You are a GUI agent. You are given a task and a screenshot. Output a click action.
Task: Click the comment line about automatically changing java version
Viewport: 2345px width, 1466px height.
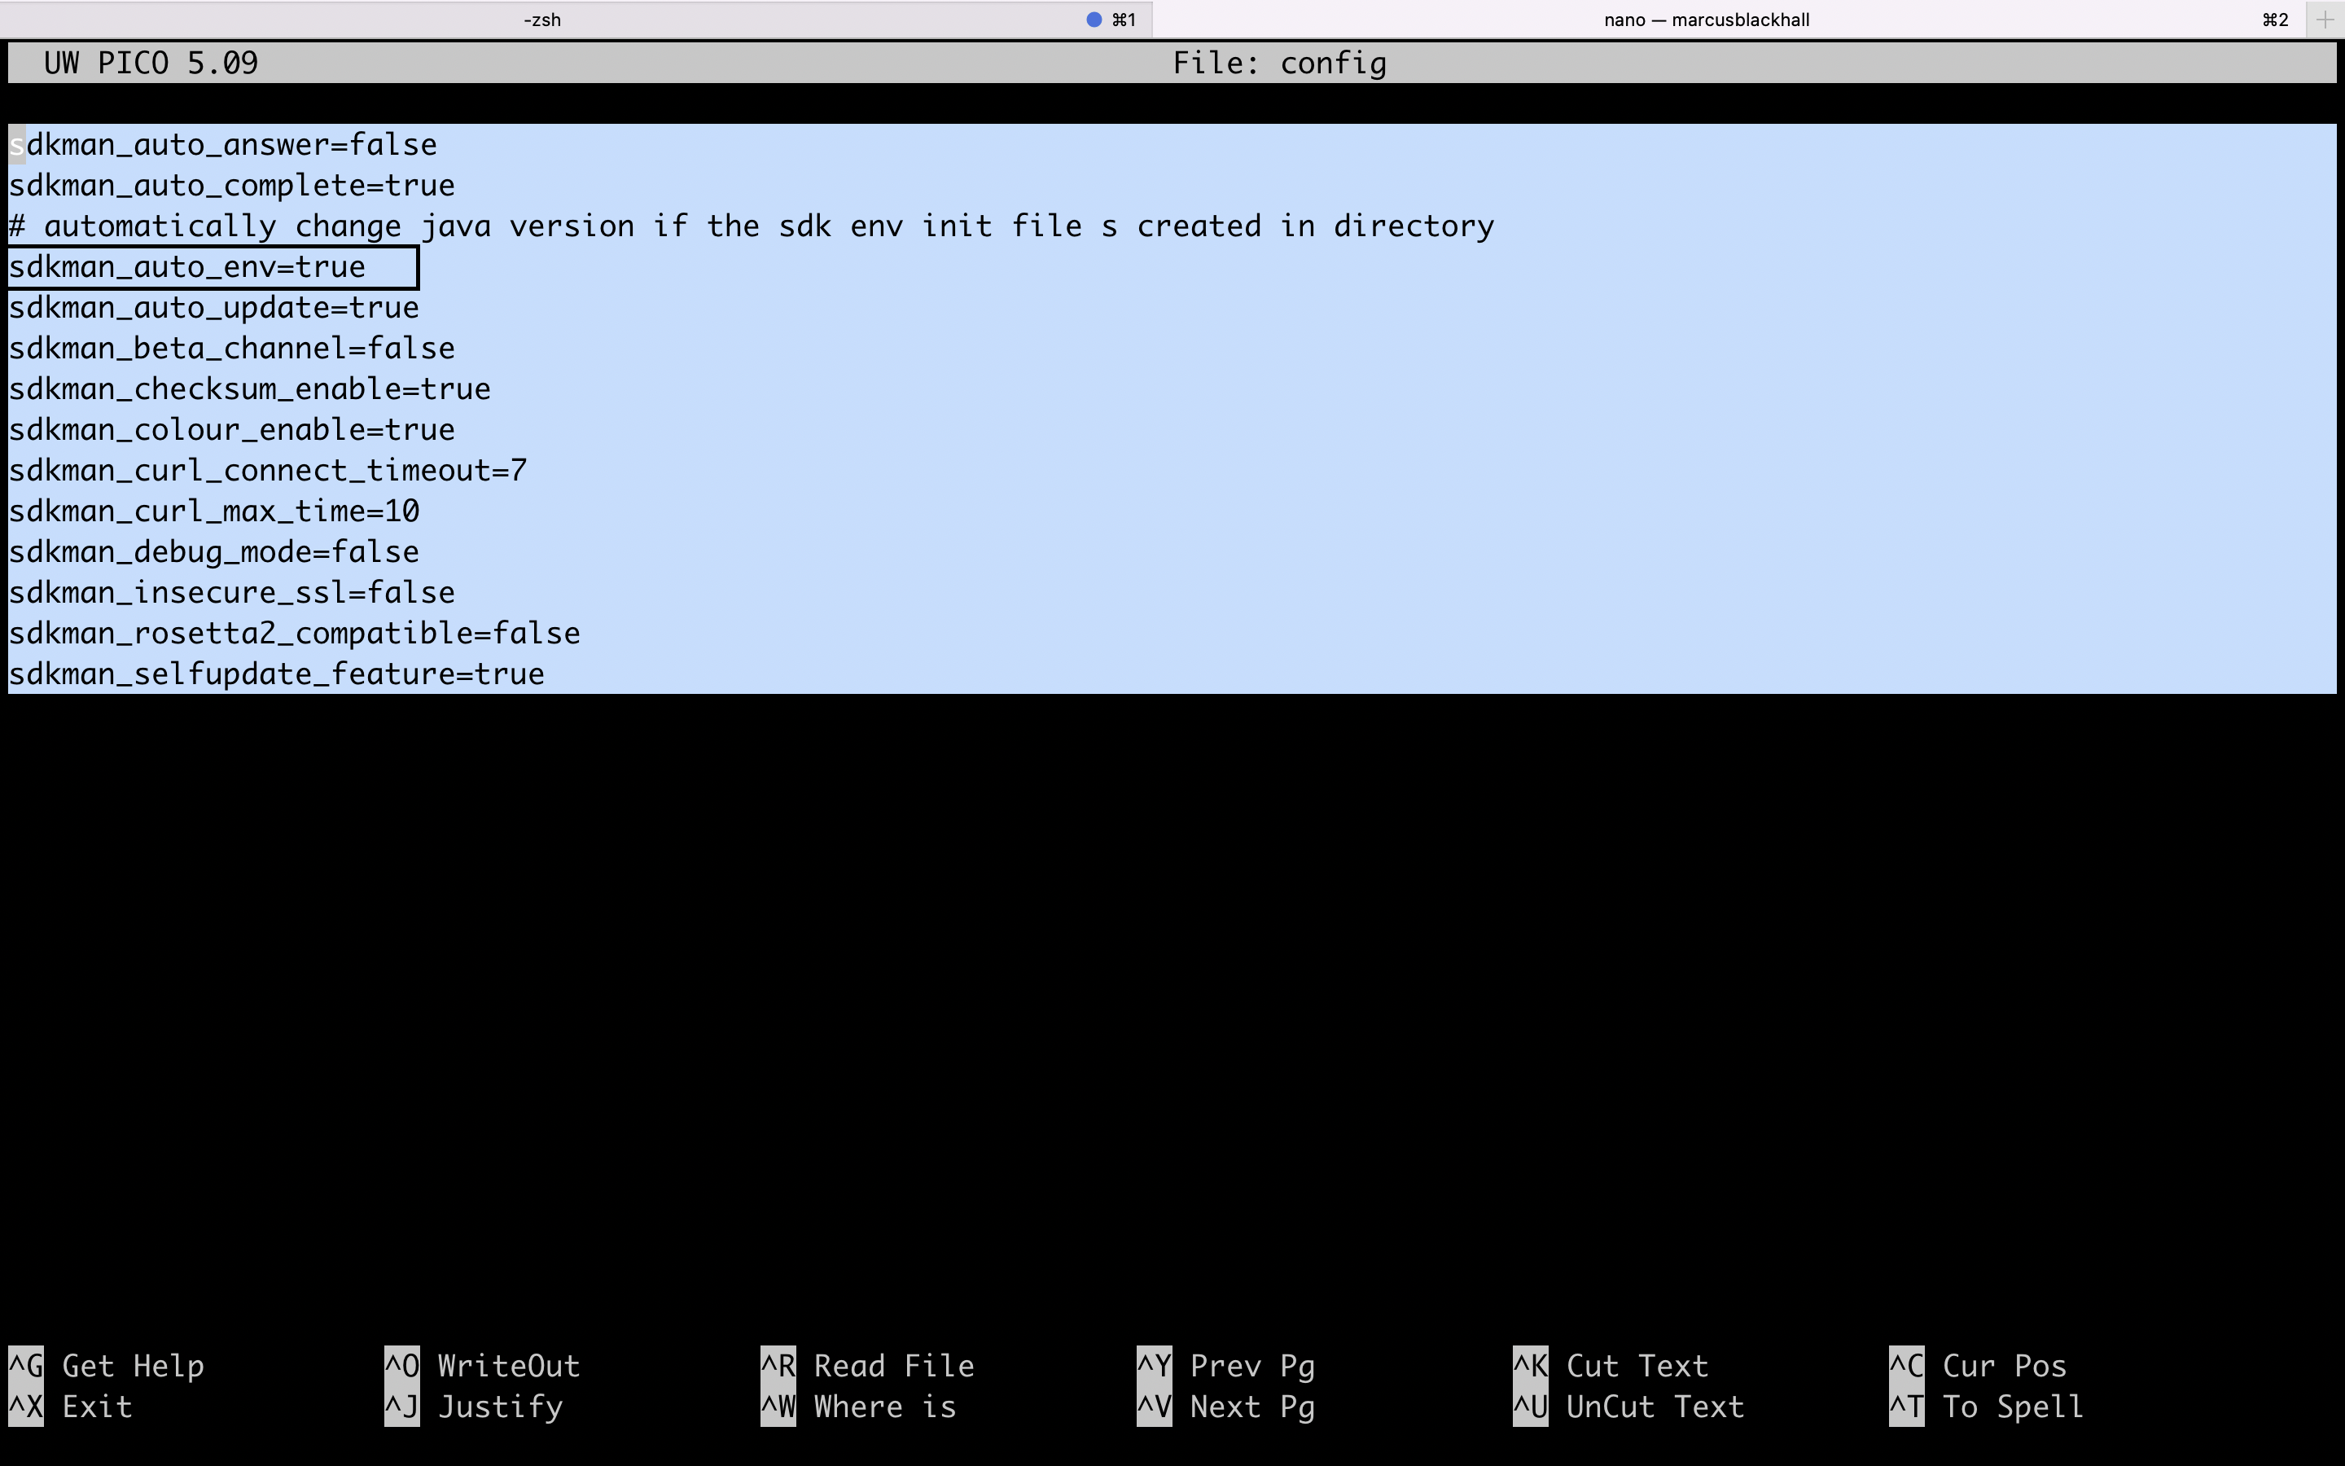point(752,226)
